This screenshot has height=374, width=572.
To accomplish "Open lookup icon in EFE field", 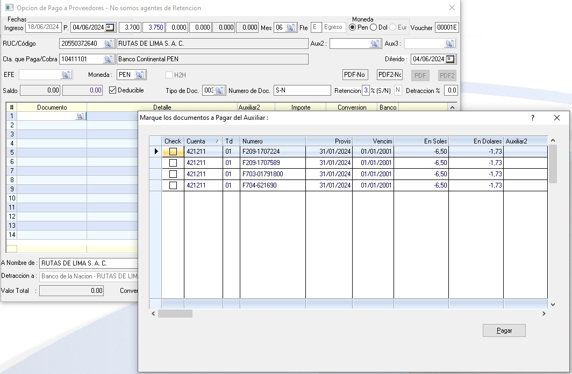I will click(66, 75).
